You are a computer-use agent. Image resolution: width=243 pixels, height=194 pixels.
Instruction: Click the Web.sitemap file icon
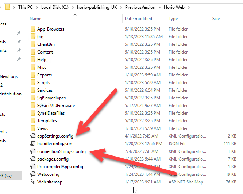tap(33, 182)
